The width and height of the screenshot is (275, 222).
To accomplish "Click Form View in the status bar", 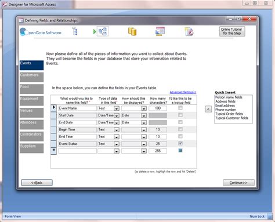I will 13,216.
